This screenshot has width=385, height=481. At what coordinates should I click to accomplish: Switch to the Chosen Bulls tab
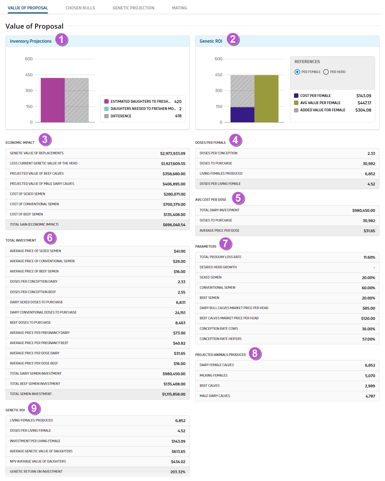(80, 8)
